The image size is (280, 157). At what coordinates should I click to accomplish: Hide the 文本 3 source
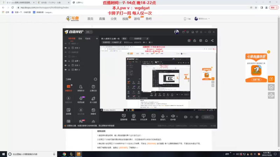[x=65, y=65]
